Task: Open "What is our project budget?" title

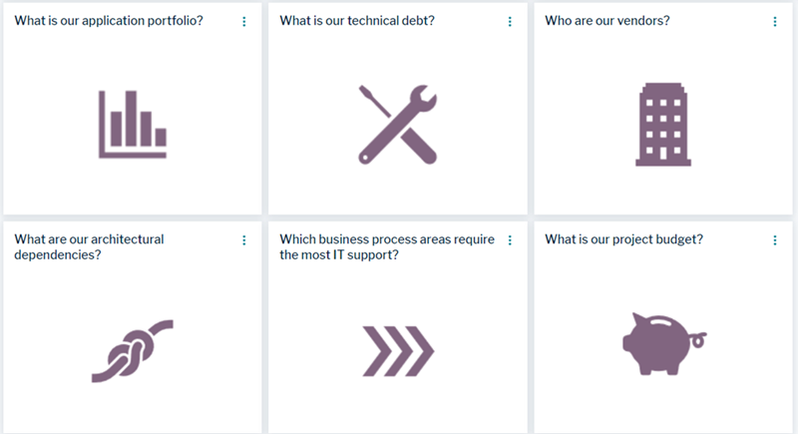Action: tap(624, 239)
